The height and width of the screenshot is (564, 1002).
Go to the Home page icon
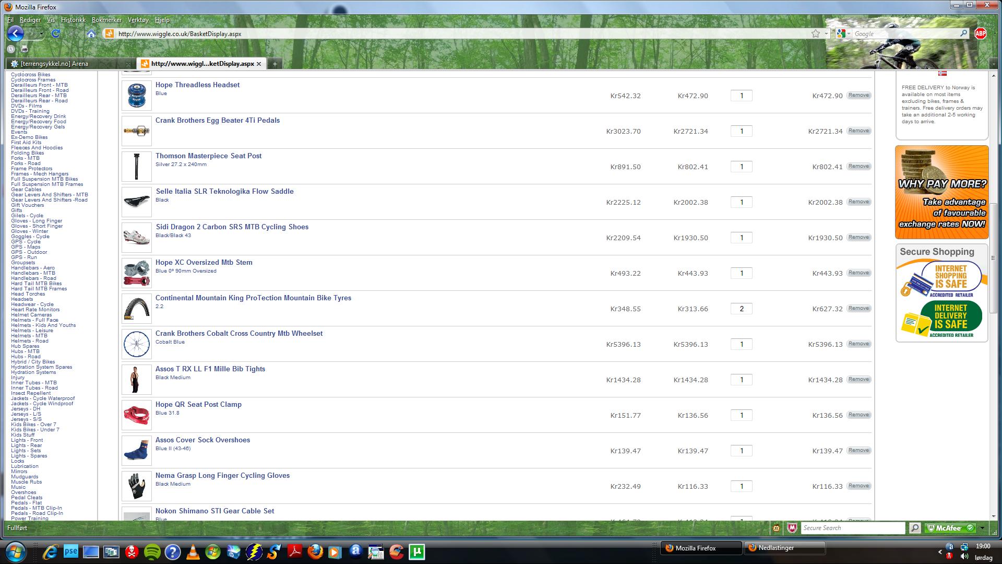point(91,34)
